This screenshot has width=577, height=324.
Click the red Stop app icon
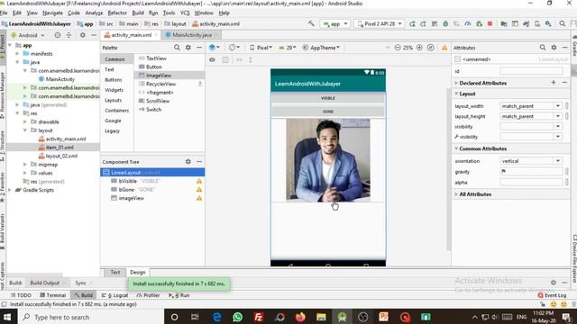pos(490,23)
